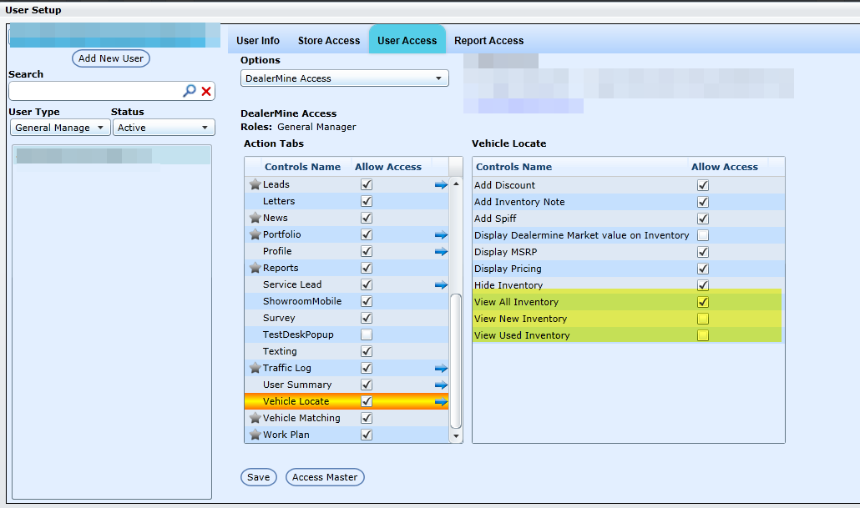Screen dimensions: 860x508
Task: Click the Add New User button
Action: pyautogui.click(x=111, y=58)
